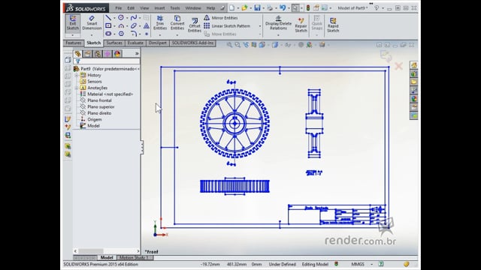Cancel sketch with red X corner icon

pyautogui.click(x=398, y=66)
